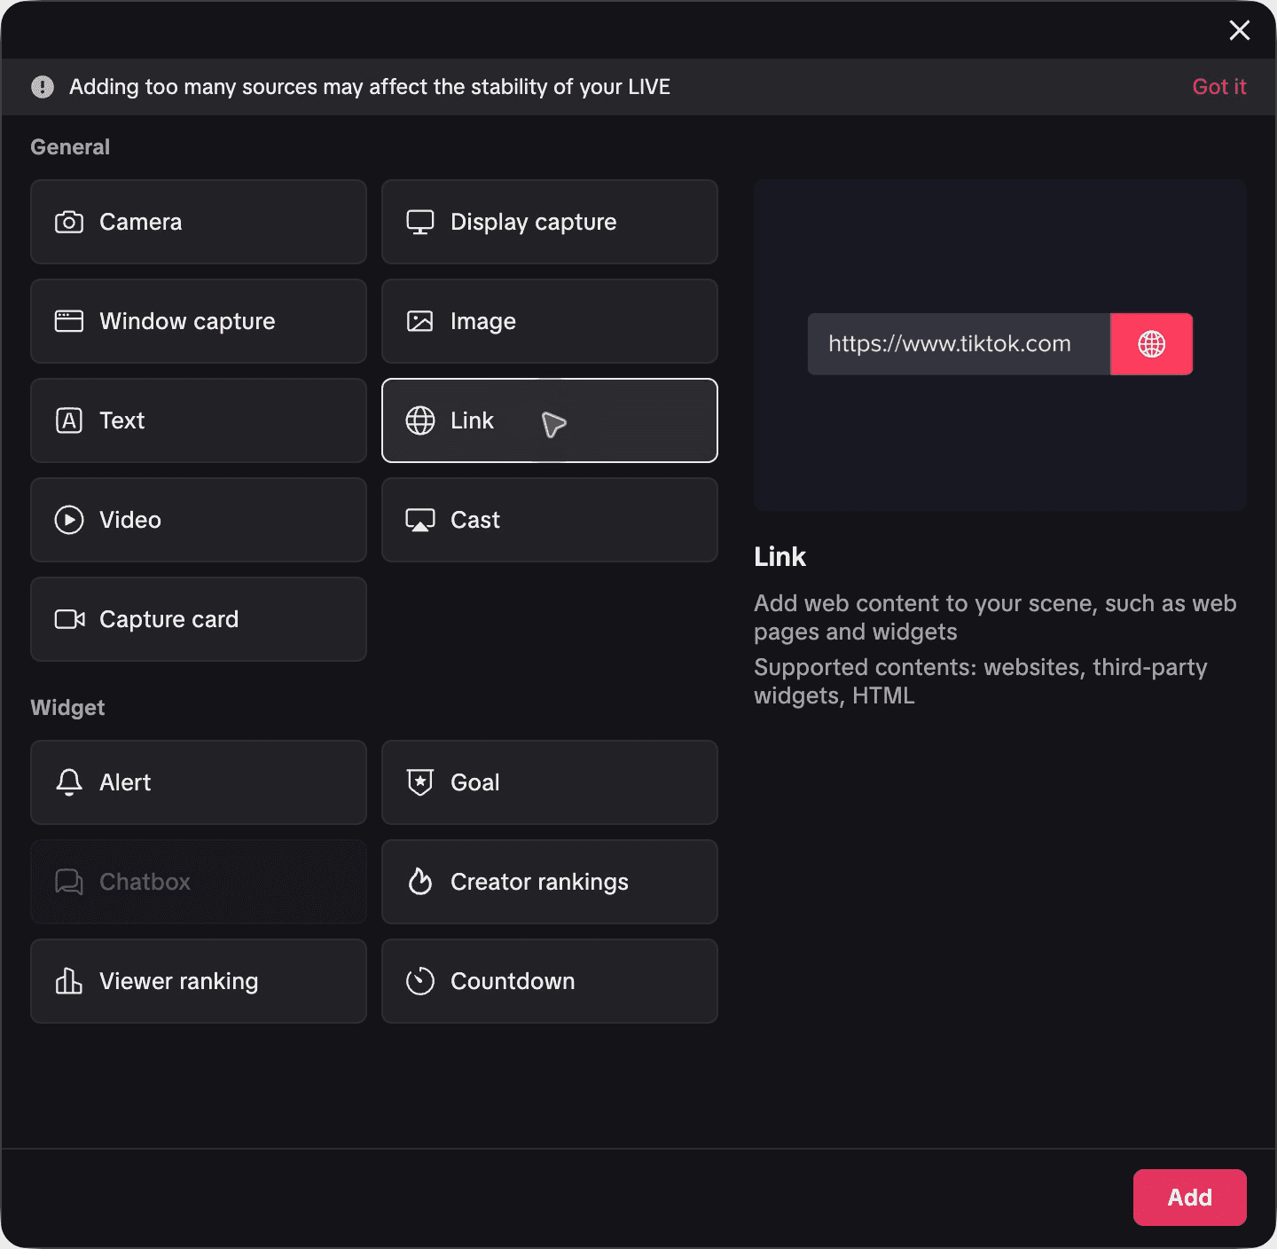Choose the Cast source icon
This screenshot has width=1277, height=1249.
point(420,520)
